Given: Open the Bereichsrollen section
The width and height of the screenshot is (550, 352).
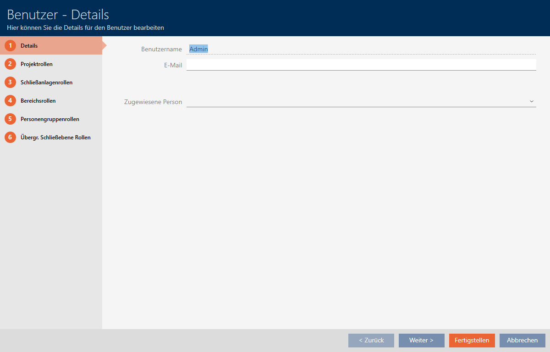Looking at the screenshot, I should click(38, 101).
